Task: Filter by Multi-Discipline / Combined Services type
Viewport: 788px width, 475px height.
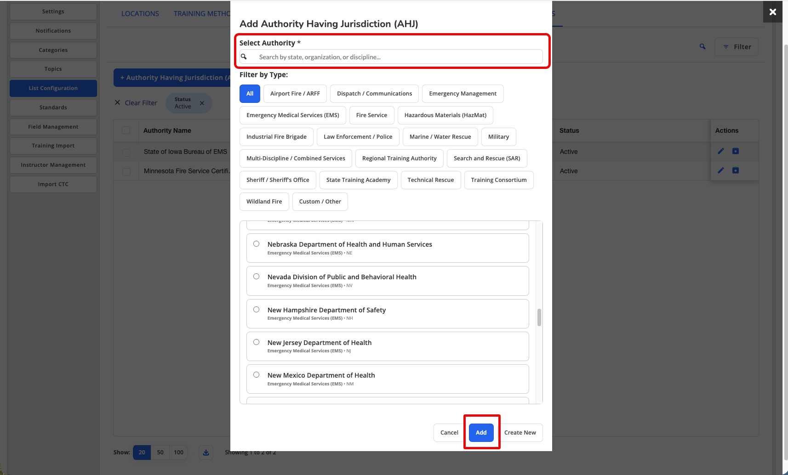Action: [x=296, y=158]
